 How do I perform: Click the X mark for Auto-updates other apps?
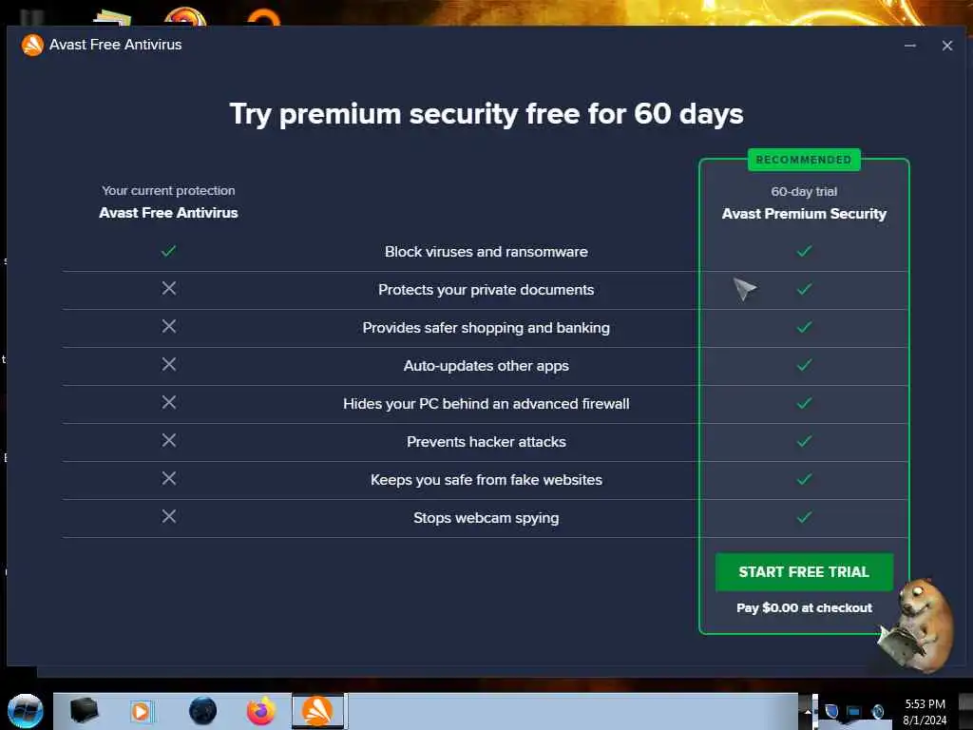pos(169,365)
